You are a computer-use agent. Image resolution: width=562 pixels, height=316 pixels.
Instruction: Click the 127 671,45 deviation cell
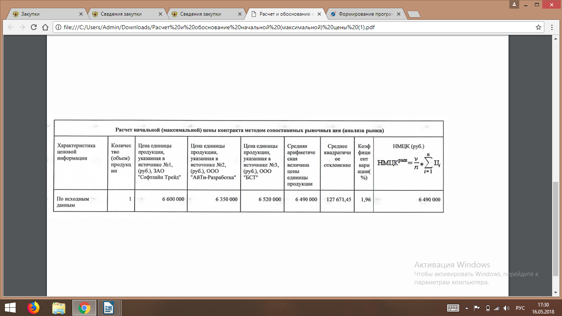(337, 201)
